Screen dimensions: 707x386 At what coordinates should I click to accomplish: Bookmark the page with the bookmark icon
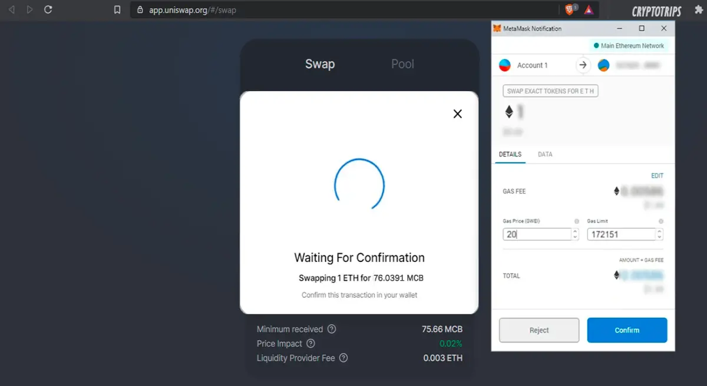pyautogui.click(x=117, y=10)
